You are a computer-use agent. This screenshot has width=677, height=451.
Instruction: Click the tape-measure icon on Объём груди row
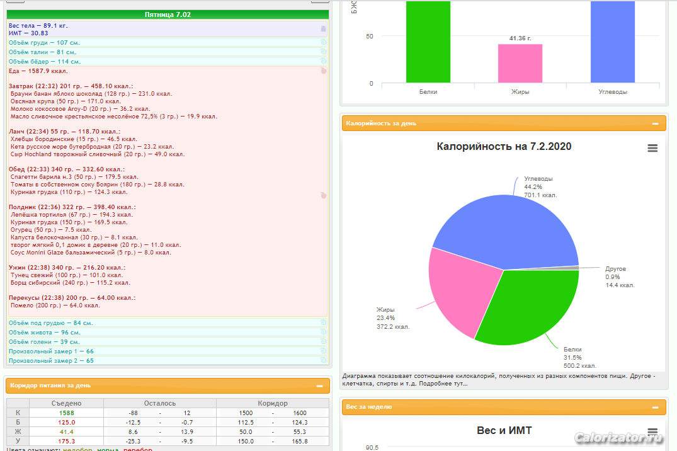[x=323, y=42]
